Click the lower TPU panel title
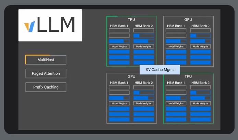 (188, 77)
